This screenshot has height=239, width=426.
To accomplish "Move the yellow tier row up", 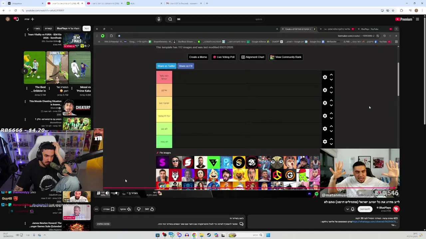I will pos(331,101).
